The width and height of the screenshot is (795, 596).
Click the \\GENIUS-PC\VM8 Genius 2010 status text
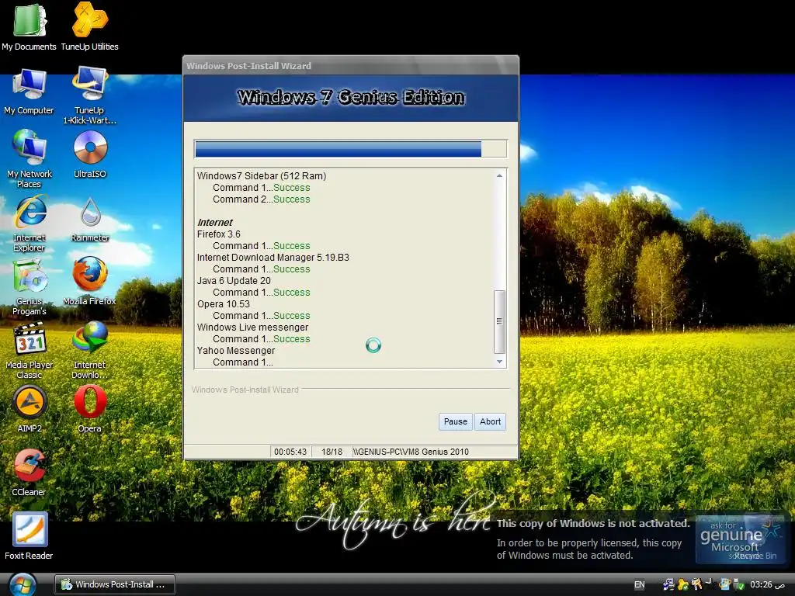[411, 452]
